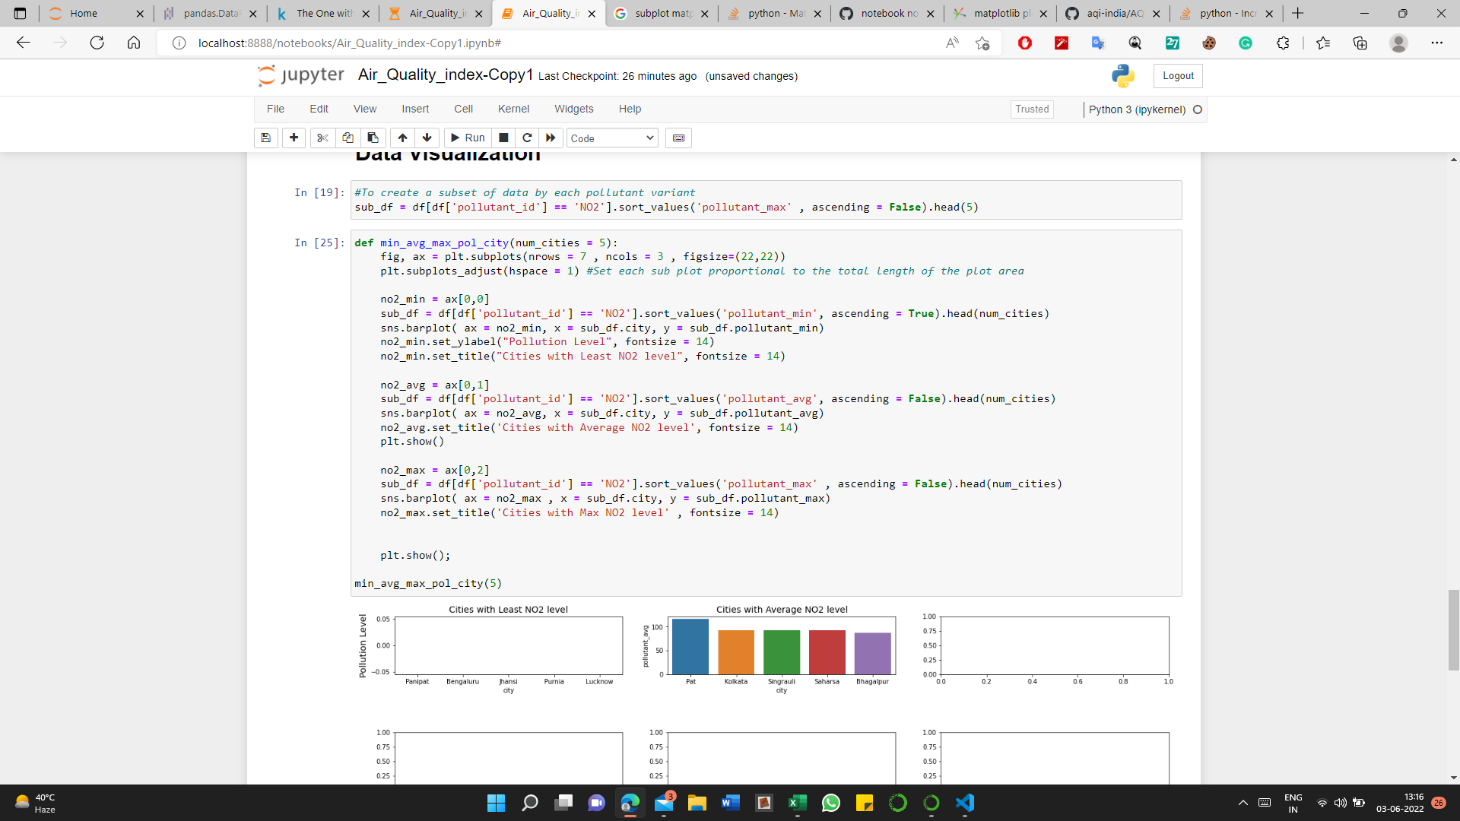Open the cell type Code dropdown
The image size is (1460, 821).
612,138
